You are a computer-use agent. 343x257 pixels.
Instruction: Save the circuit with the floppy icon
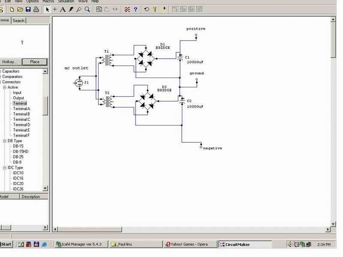click(x=28, y=9)
